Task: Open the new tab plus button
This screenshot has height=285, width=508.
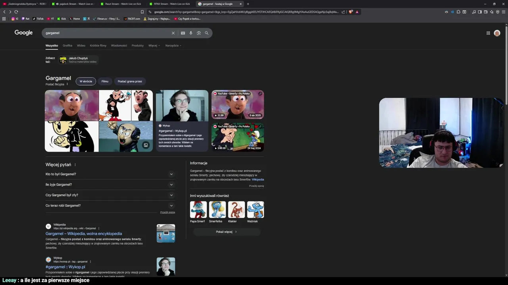Action: click(248, 4)
